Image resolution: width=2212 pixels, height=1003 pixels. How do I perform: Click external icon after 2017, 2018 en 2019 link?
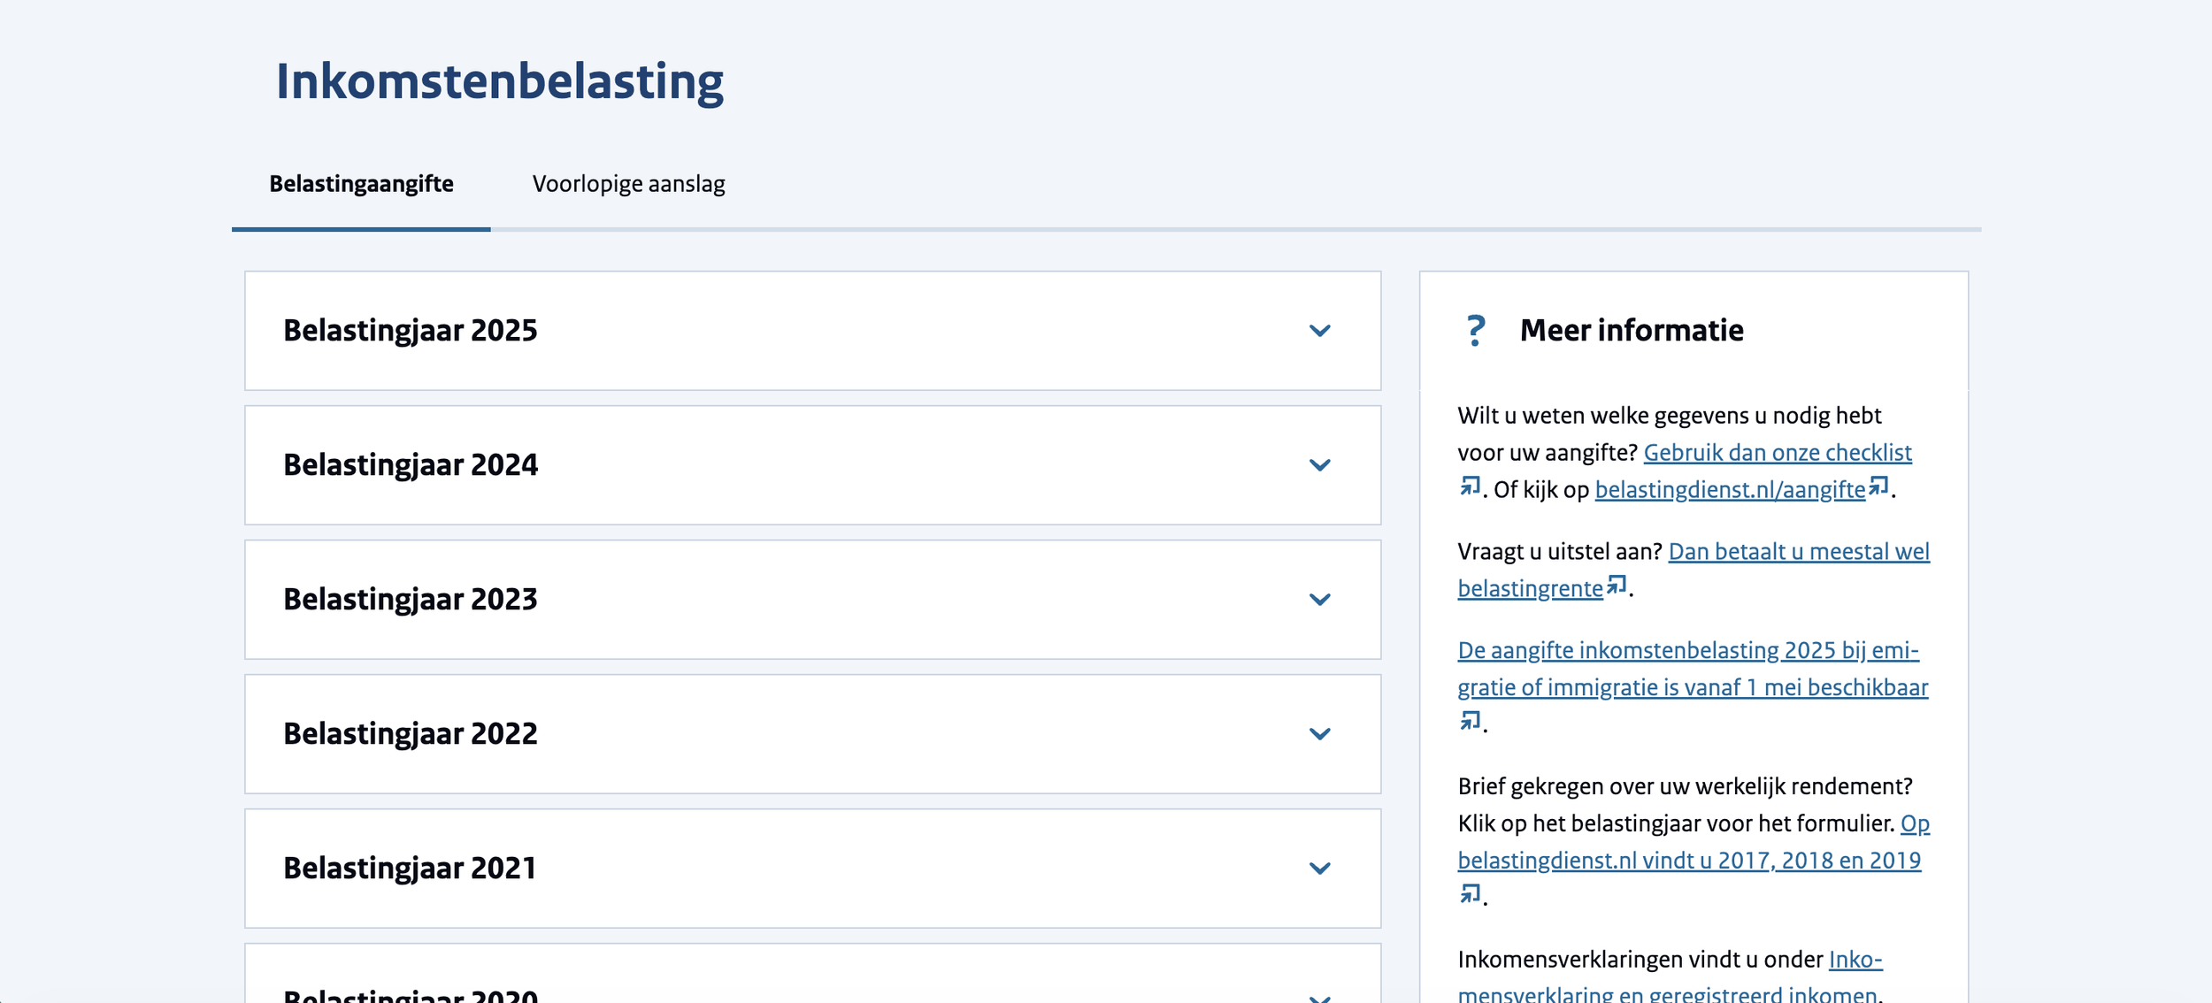click(x=1470, y=894)
